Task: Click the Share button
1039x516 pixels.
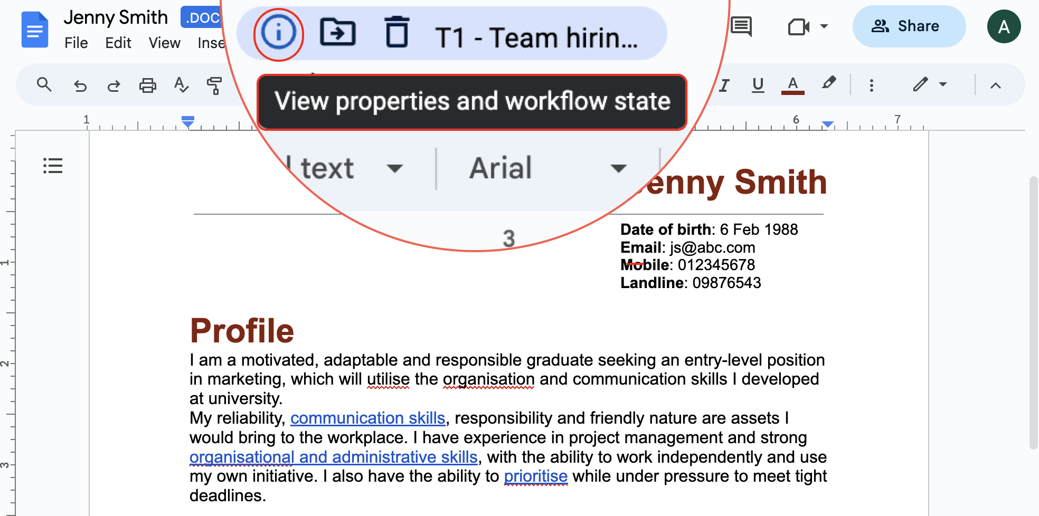Action: (x=909, y=26)
